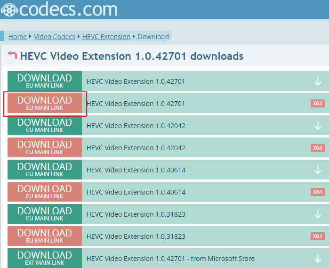Click green DOWNLOAD button for 1.0.42701 non-X64

click(45, 81)
